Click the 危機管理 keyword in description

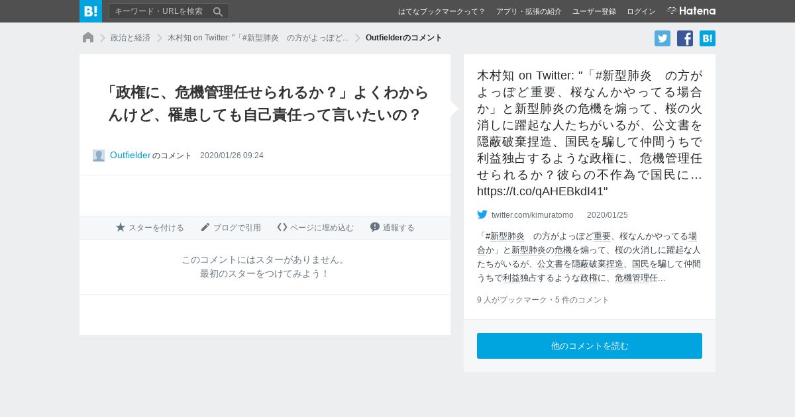tap(631, 278)
